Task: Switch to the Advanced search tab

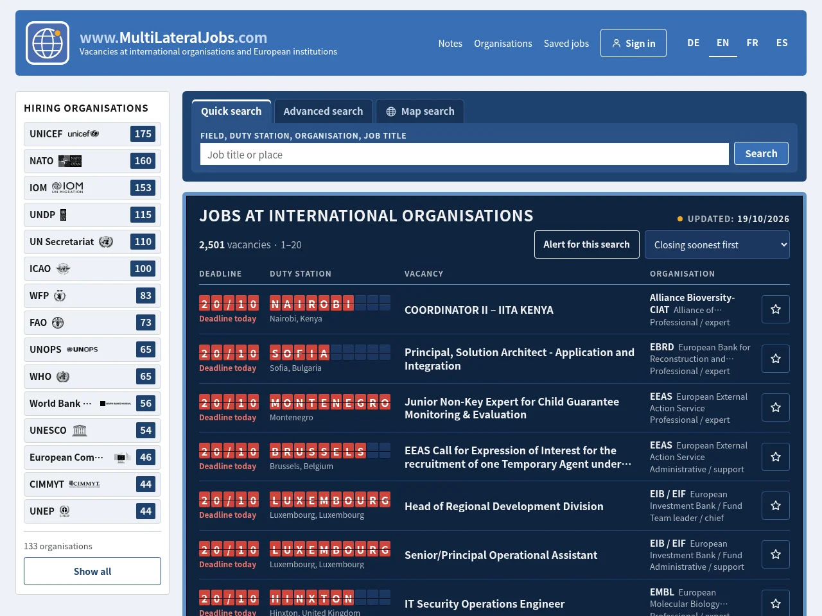Action: tap(323, 111)
